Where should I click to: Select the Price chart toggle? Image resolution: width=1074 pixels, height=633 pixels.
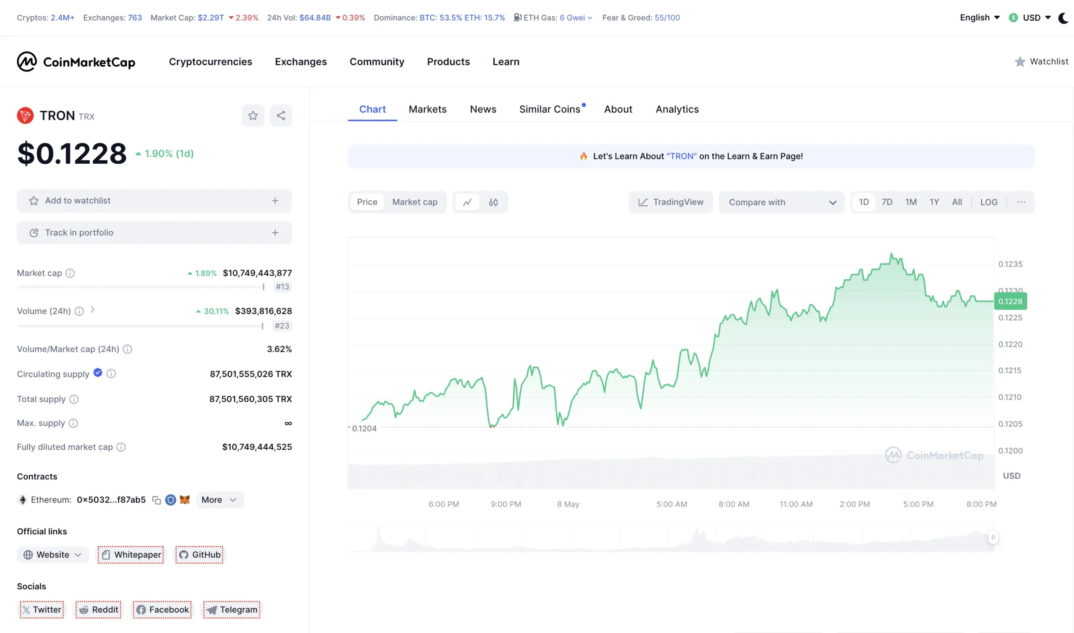pos(367,202)
